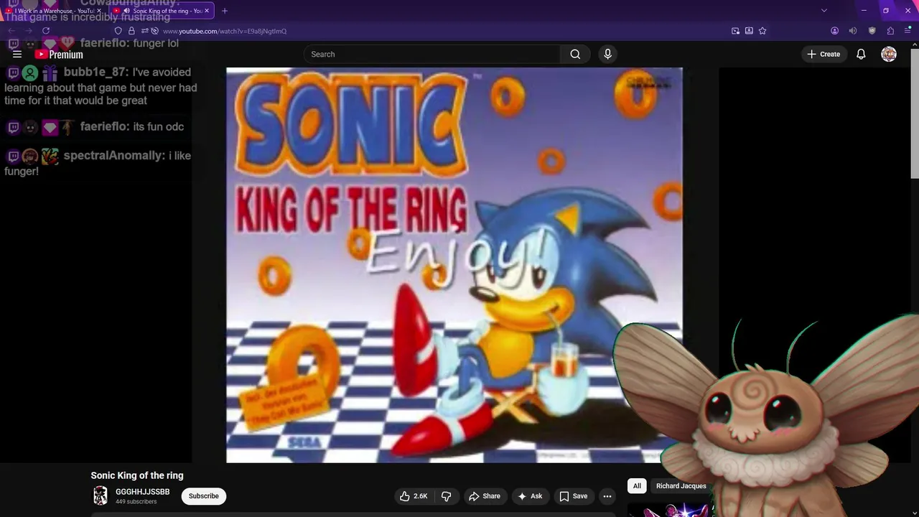Click the video title 'Sonic King of the ring'
919x517 pixels.
click(x=137, y=475)
